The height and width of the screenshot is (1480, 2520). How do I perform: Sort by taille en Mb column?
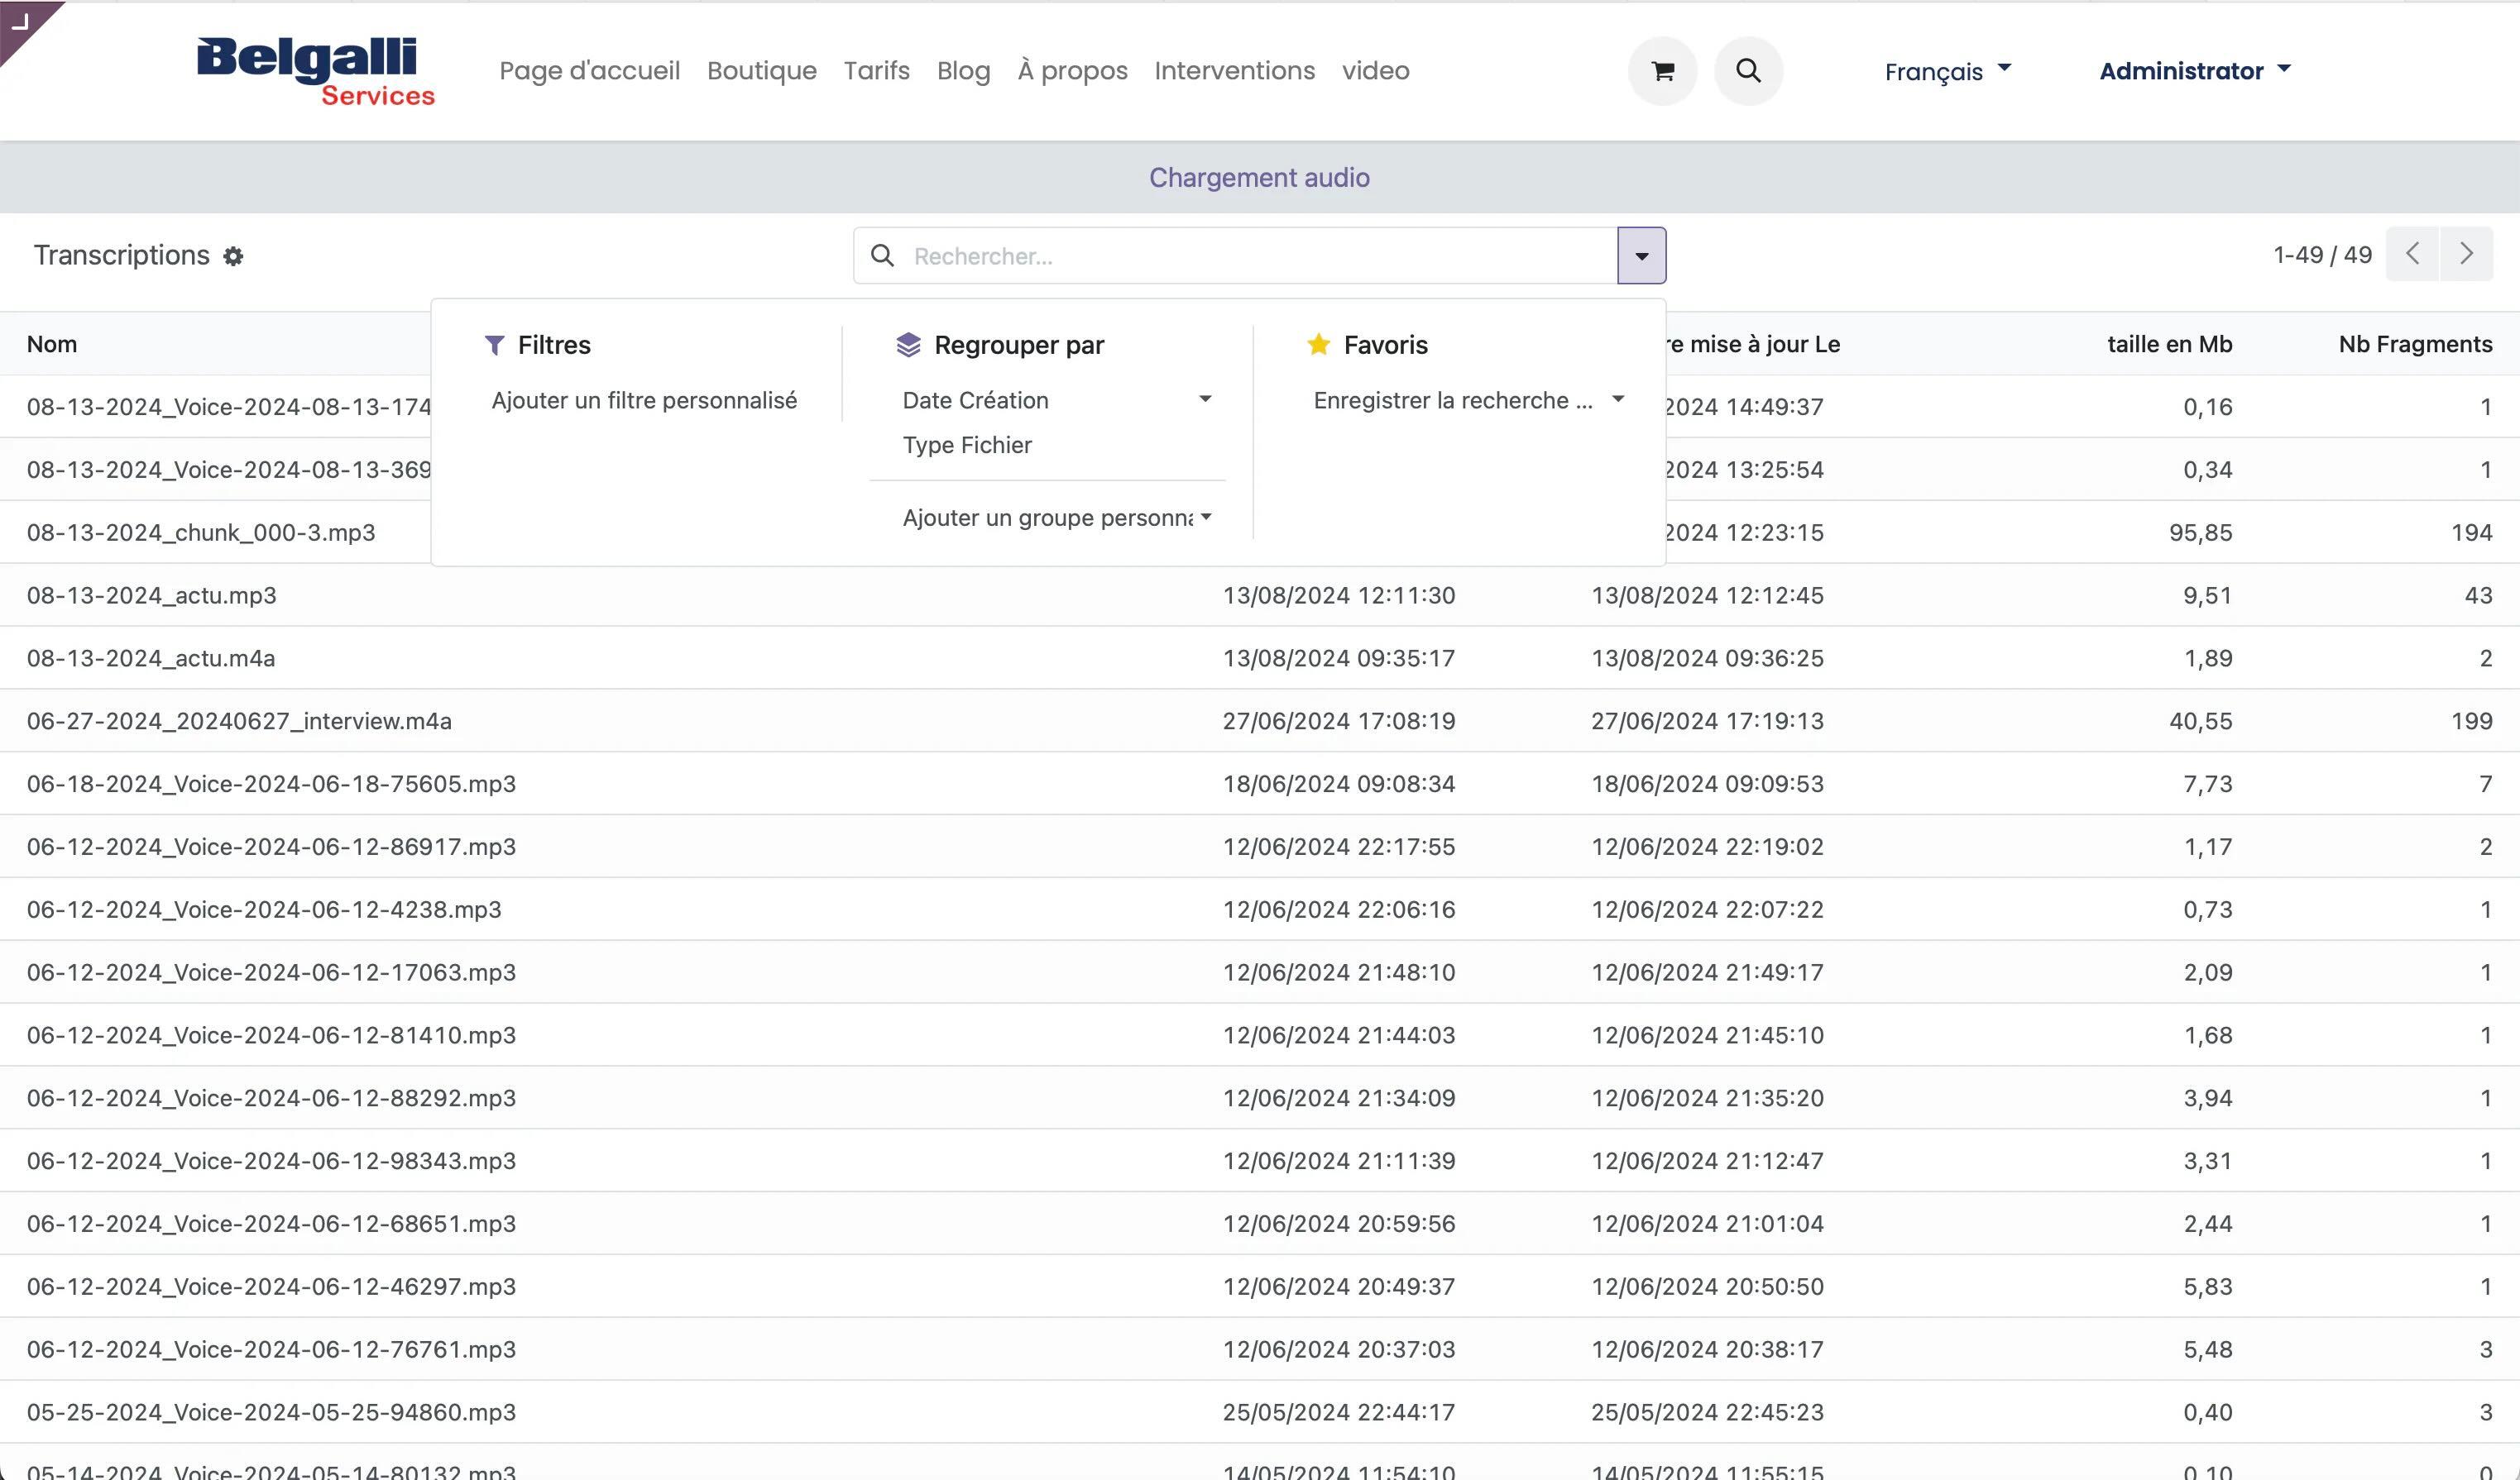[x=2169, y=344]
